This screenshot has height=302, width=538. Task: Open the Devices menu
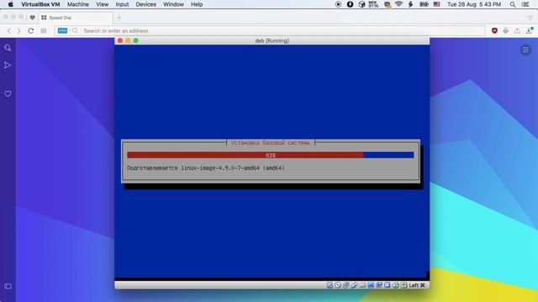tap(145, 4)
